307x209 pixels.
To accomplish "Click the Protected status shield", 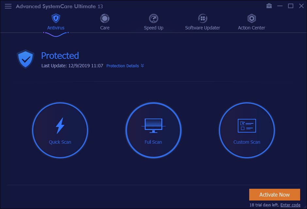I will pos(25,59).
